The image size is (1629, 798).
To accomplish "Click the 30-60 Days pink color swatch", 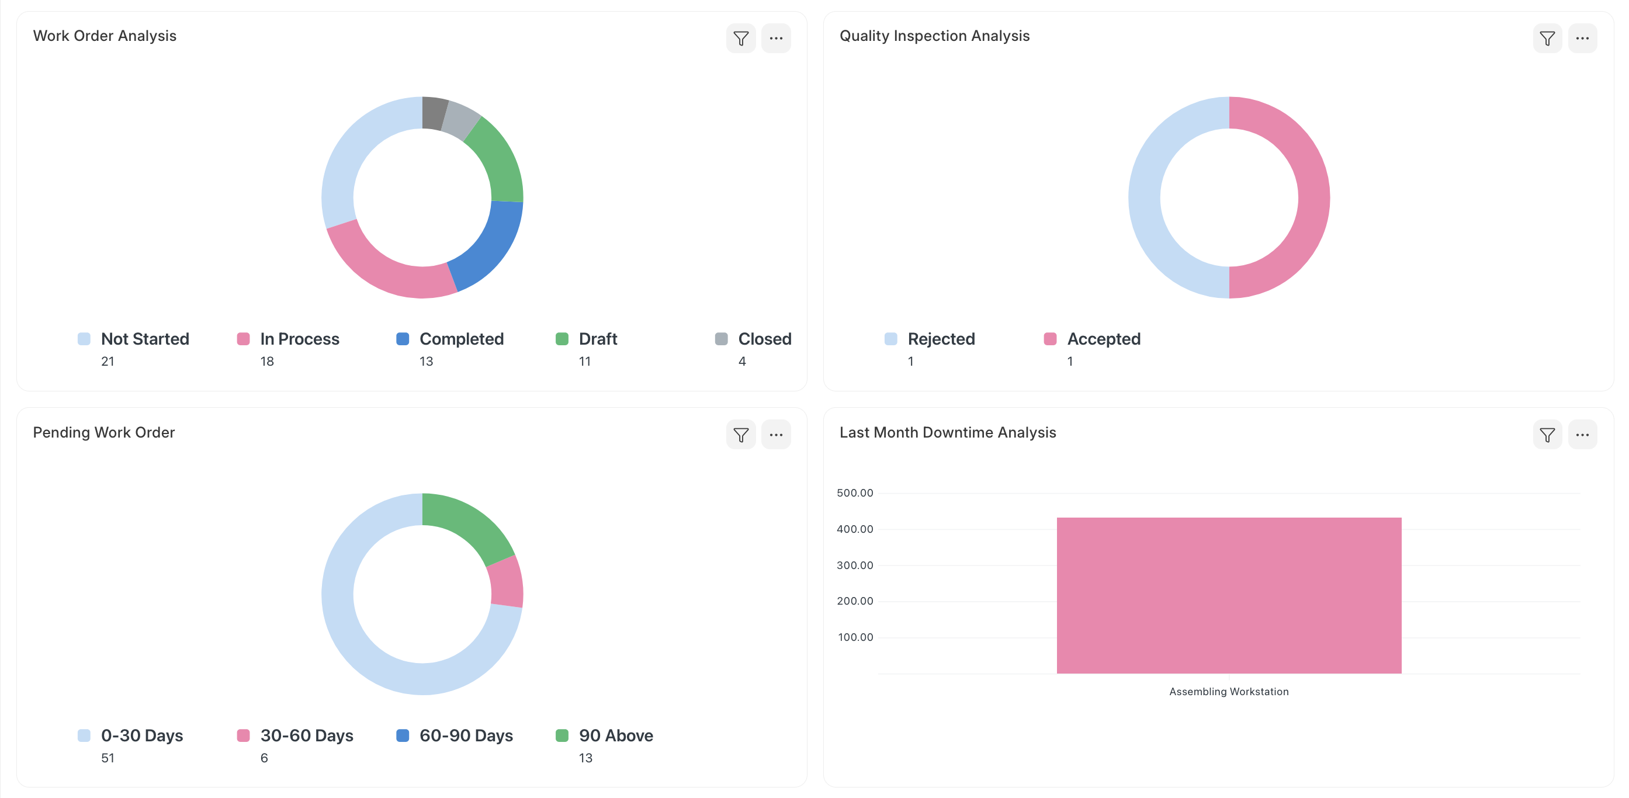I will tap(244, 735).
